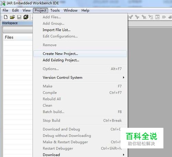Open the Help menu
The image size is (172, 157).
85,10
